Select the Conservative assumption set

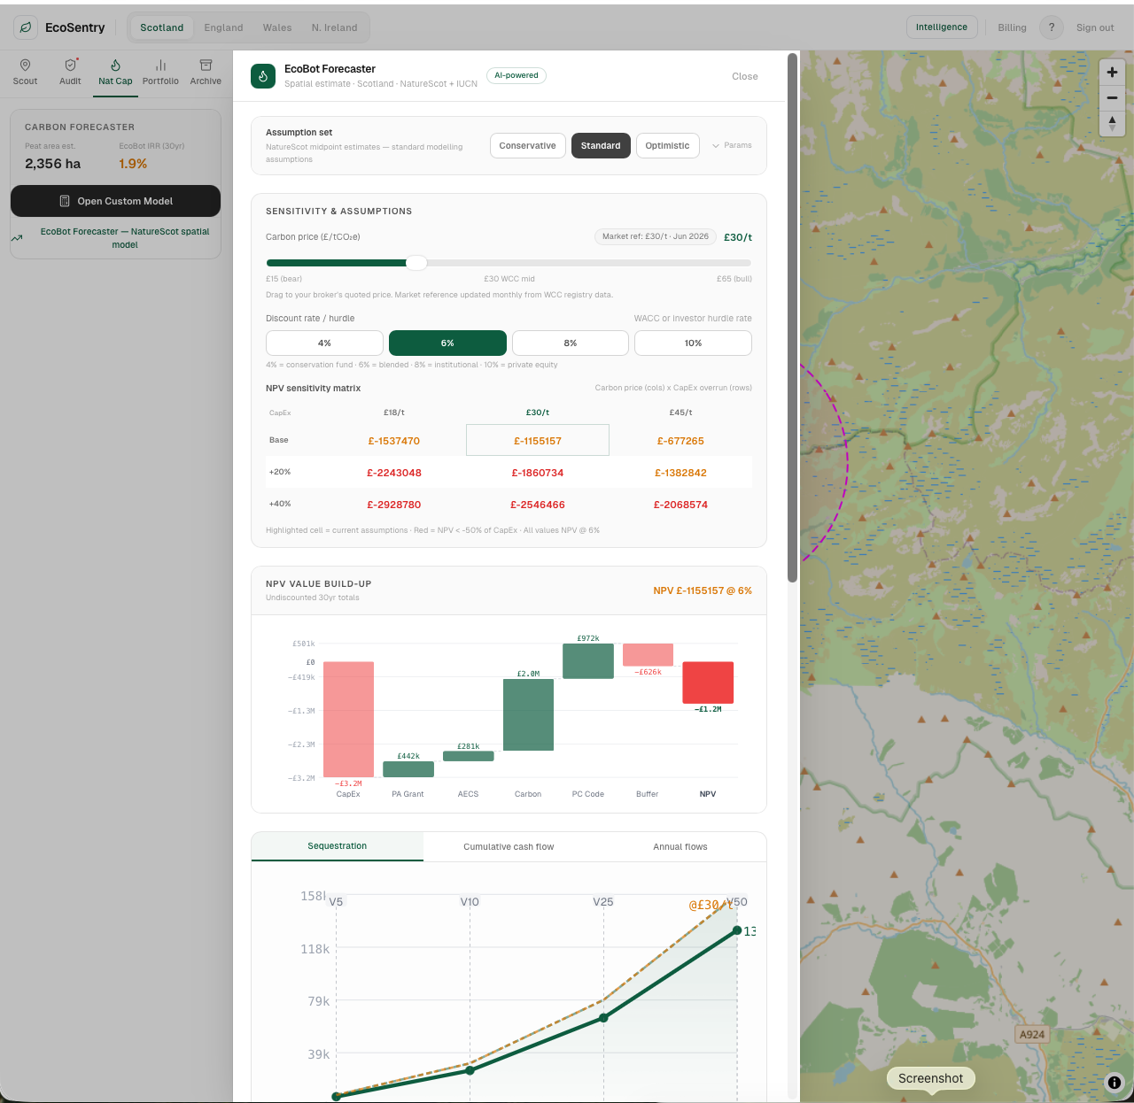[x=527, y=146]
